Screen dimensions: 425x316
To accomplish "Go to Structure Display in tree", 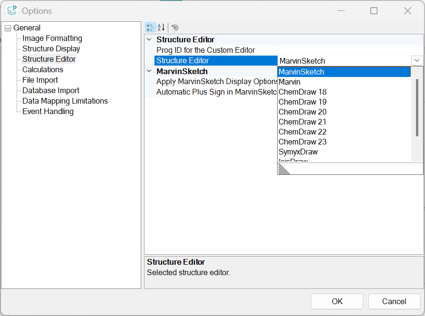I will [51, 49].
